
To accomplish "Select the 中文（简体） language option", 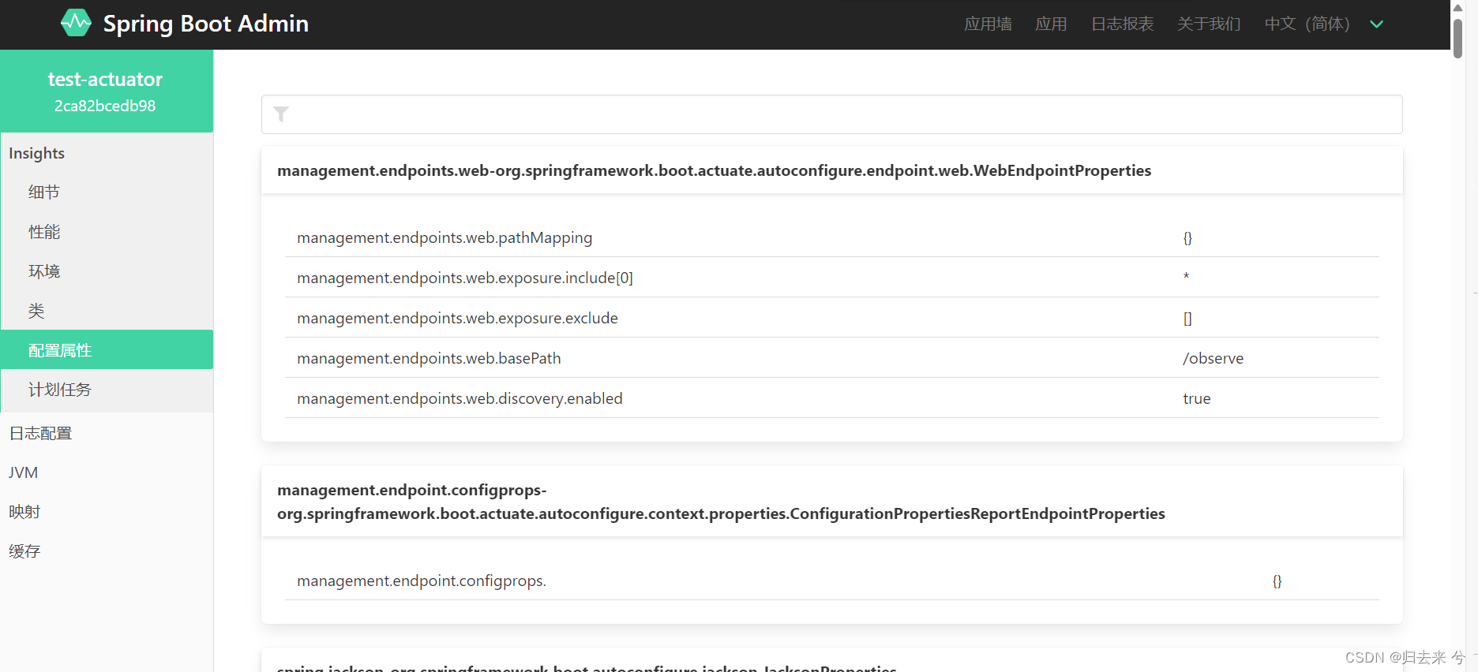I will (1307, 24).
